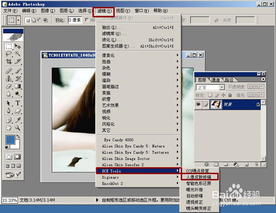Switch to 通道 tab

click(216, 80)
